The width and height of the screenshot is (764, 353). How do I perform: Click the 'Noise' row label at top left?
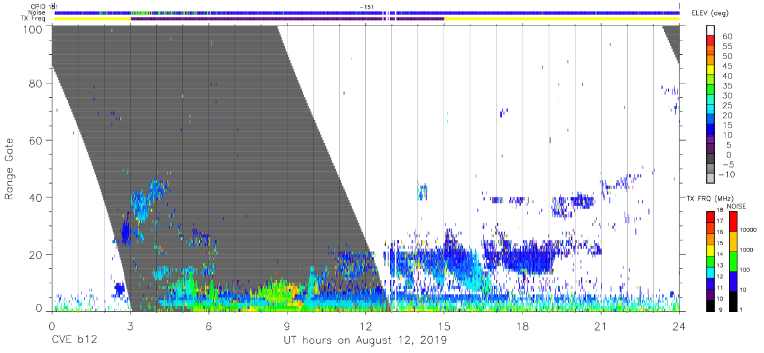(37, 12)
